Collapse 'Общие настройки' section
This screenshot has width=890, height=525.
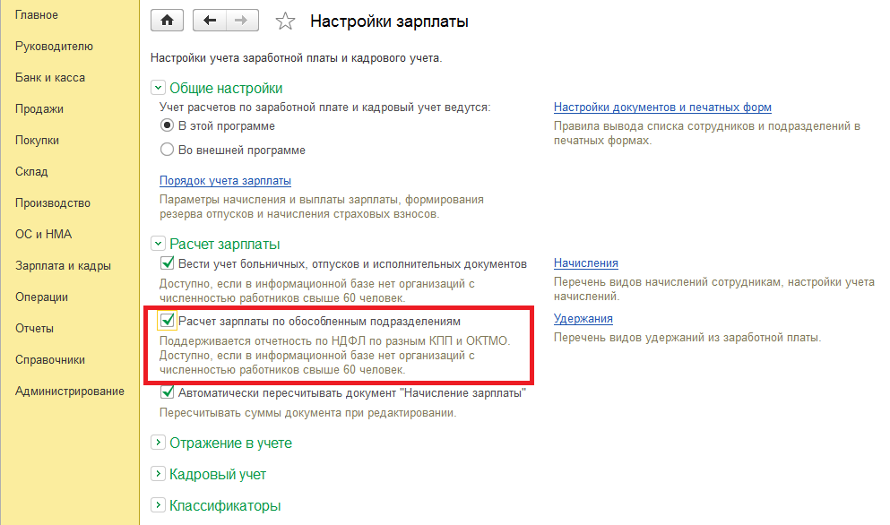pos(158,88)
